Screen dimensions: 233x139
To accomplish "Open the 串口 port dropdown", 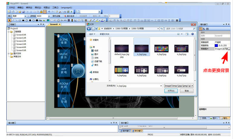I will click(x=25, y=16).
